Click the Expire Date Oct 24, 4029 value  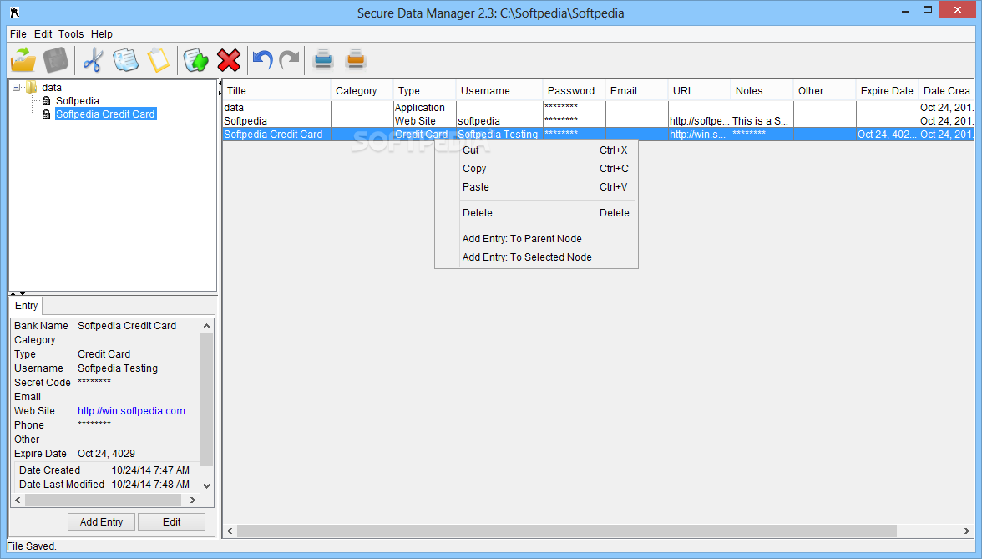click(x=107, y=454)
